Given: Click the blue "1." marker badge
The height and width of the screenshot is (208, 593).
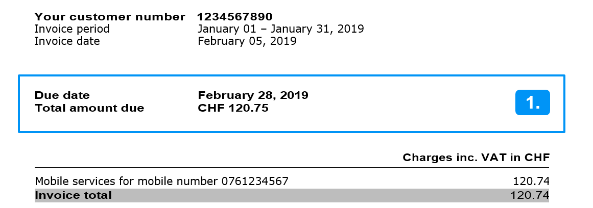Looking at the screenshot, I should (532, 103).
